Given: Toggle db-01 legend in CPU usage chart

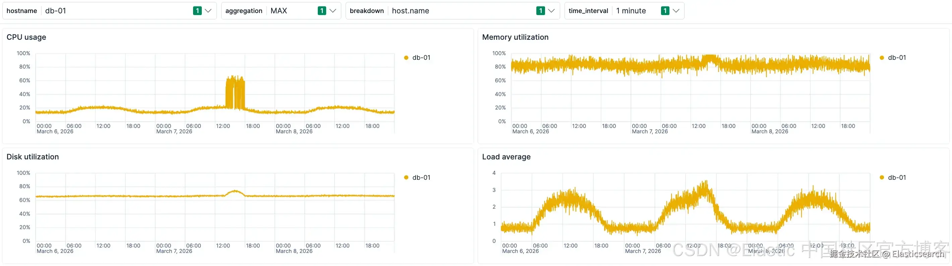Looking at the screenshot, I should point(417,58).
